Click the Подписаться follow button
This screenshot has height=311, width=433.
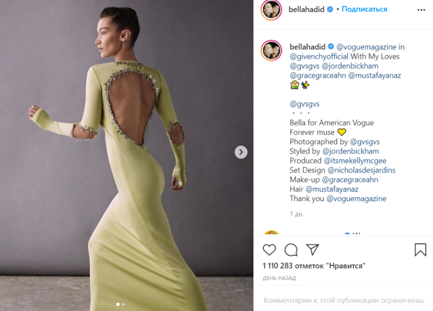[364, 9]
